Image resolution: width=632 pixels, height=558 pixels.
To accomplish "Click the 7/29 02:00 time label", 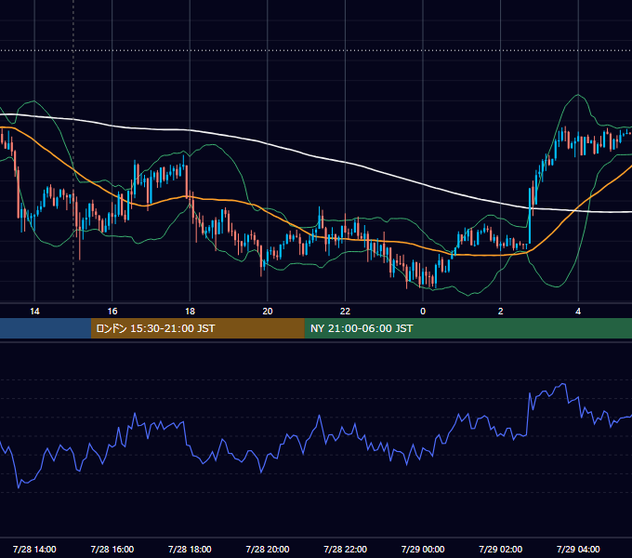I will 501,549.
